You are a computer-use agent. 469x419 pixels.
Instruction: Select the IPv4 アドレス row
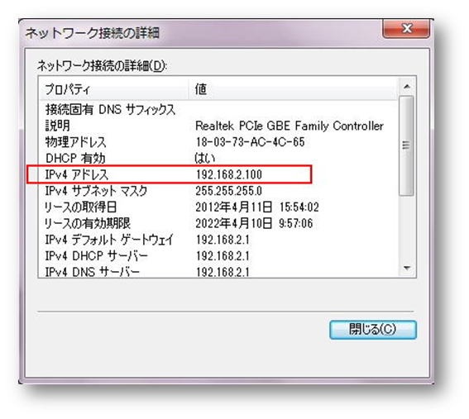tap(219, 174)
